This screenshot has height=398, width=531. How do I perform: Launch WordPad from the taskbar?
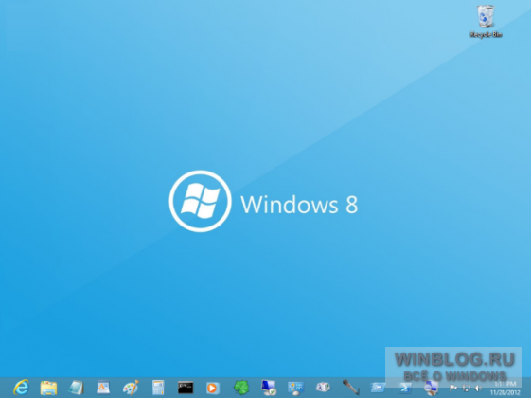pyautogui.click(x=103, y=388)
